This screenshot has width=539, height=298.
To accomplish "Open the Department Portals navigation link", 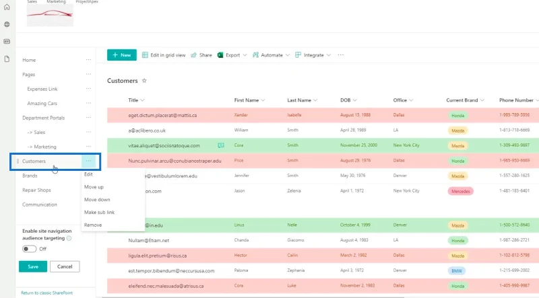I will coord(44,118).
